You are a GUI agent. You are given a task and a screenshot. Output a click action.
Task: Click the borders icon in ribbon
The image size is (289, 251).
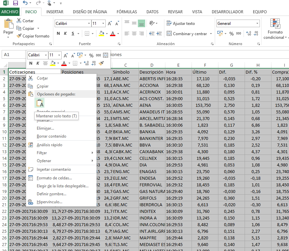87,33
